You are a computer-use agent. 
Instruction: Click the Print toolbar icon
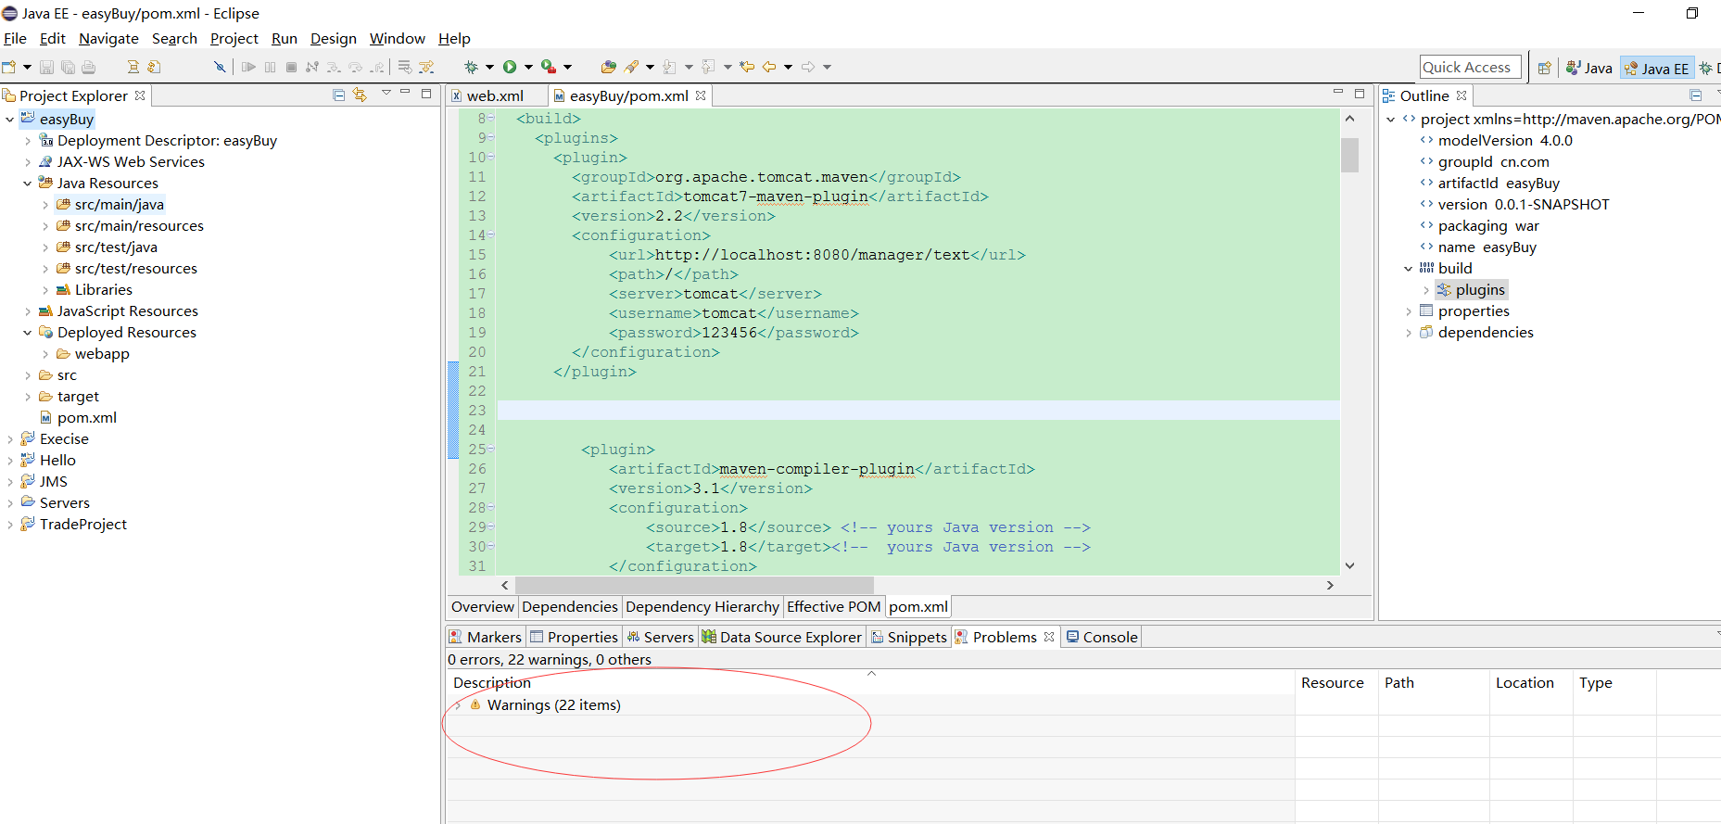click(x=89, y=67)
